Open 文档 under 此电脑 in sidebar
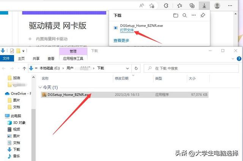This screenshot has width=243, height=161. (x=14, y=143)
